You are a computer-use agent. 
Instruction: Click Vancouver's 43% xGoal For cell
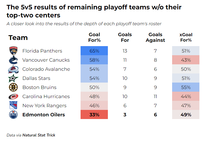pos(186,60)
